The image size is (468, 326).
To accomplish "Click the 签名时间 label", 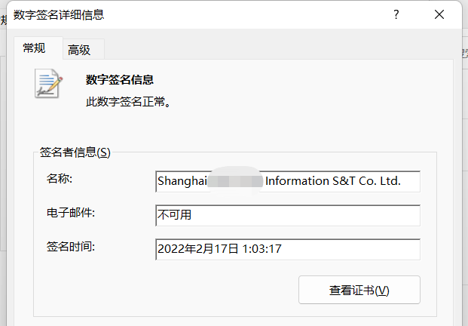I will (x=65, y=245).
